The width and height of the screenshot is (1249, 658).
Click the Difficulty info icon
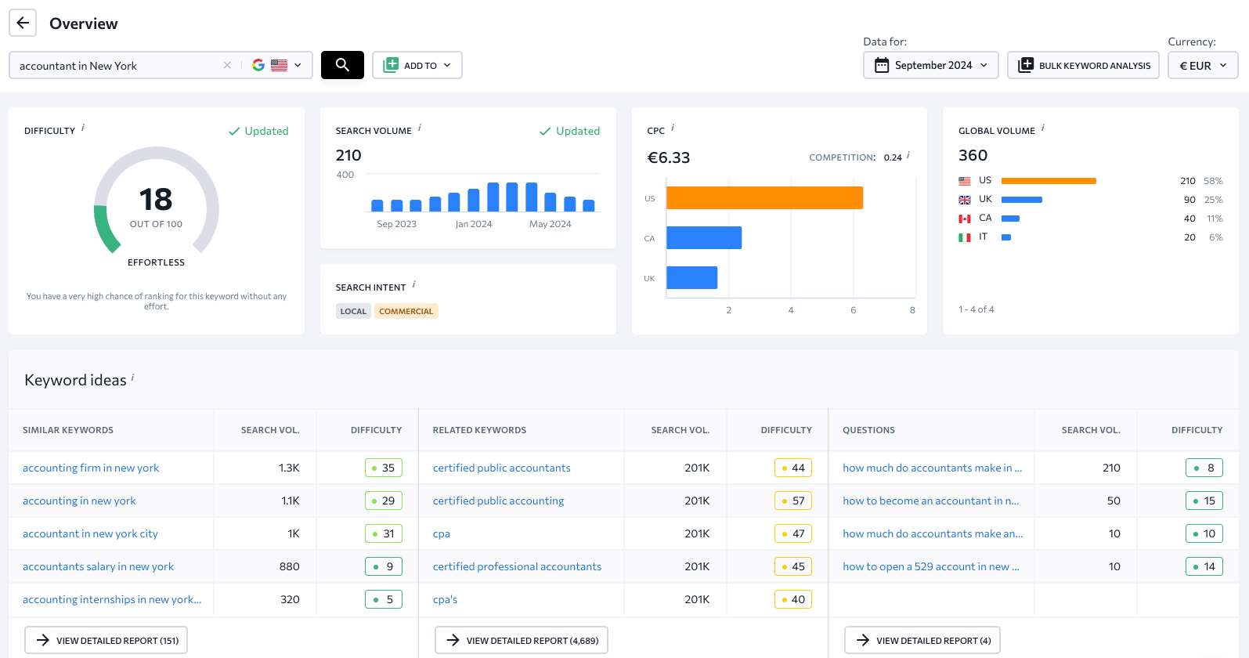[x=83, y=127]
